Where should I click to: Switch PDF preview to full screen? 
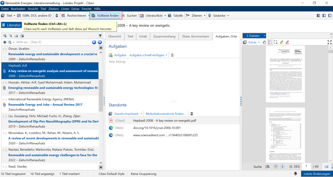click(330, 42)
